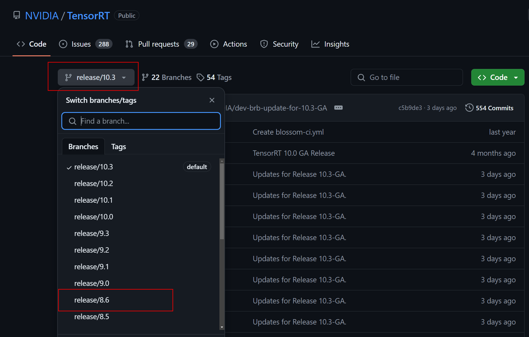Open the Create blossom-ci.yml commit
Viewport: 529px width, 337px height.
288,132
